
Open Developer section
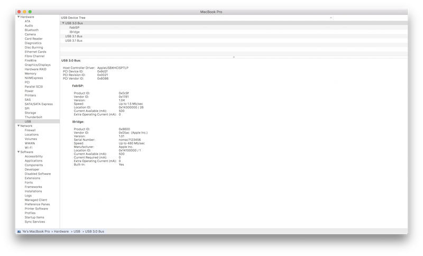[x=32, y=169]
